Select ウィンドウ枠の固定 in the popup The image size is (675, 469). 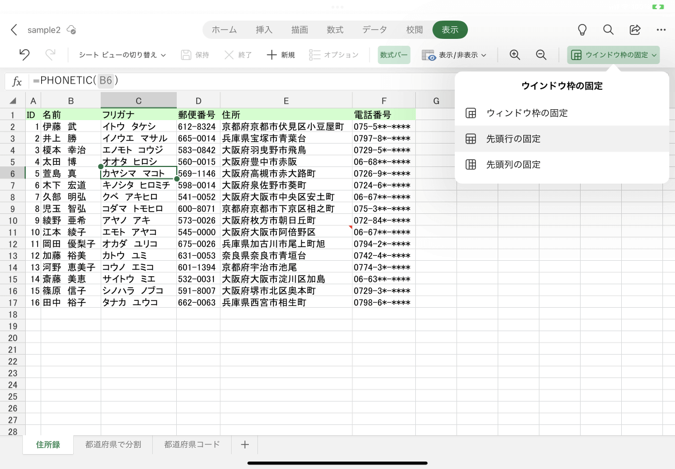[x=562, y=113]
